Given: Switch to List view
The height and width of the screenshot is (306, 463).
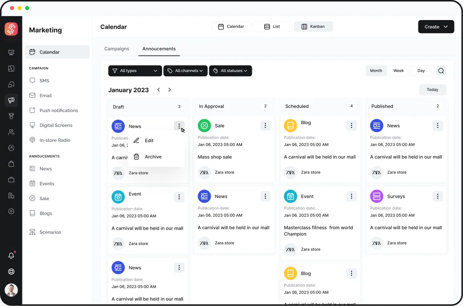Looking at the screenshot, I should click(272, 27).
